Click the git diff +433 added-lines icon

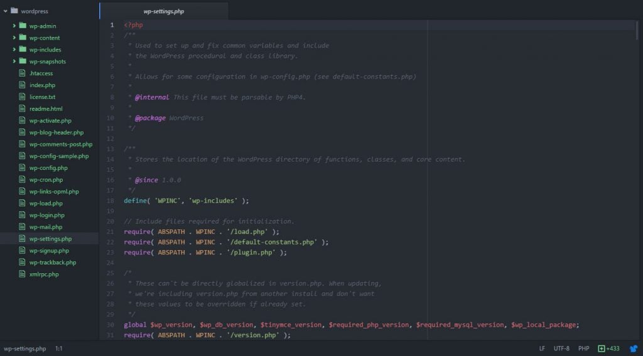pos(602,348)
